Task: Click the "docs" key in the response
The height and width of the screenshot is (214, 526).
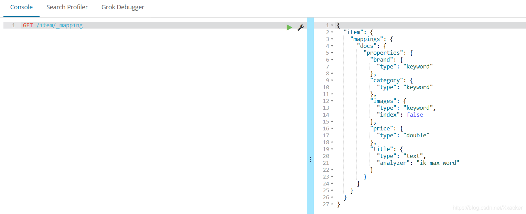Action: click(x=367, y=46)
